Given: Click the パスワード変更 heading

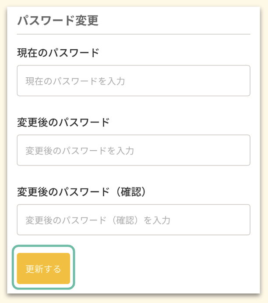Looking at the screenshot, I should point(57,21).
